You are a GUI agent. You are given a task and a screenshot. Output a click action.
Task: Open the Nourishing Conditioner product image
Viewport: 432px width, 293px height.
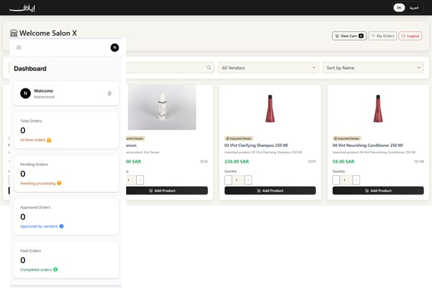pos(378,108)
